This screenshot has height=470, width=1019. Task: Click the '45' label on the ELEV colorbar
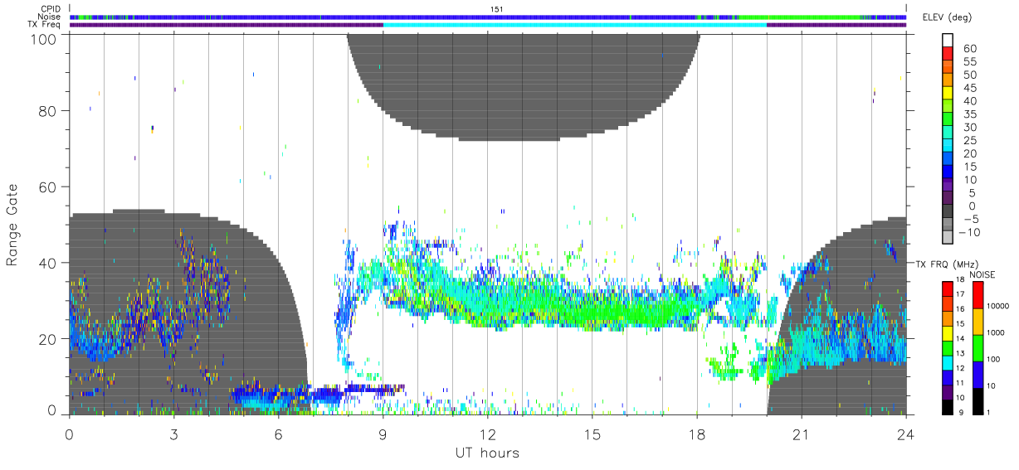tap(970, 88)
